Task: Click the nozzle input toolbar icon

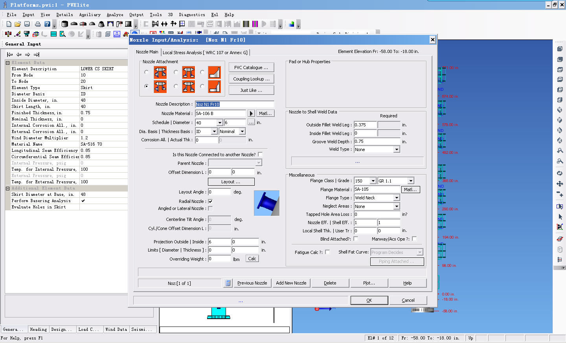Action: 155,24
